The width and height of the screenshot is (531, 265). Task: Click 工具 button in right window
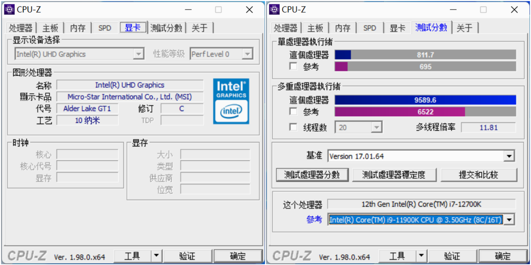pyautogui.click(x=397, y=256)
